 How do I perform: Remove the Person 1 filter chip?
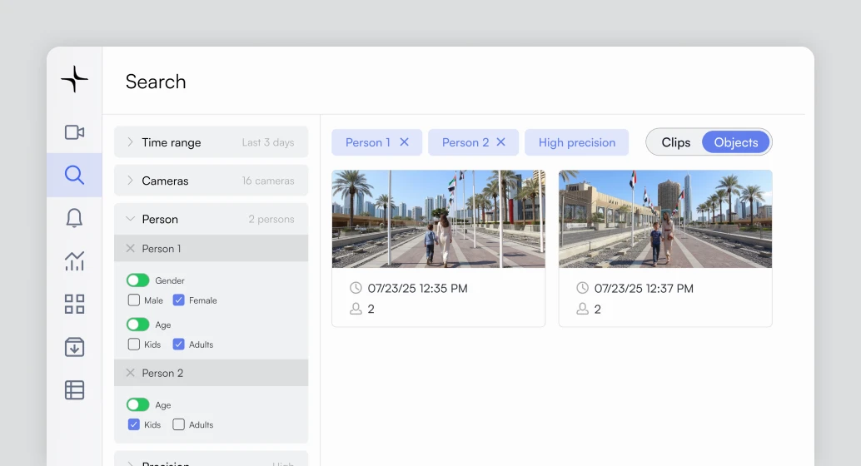[x=404, y=142]
